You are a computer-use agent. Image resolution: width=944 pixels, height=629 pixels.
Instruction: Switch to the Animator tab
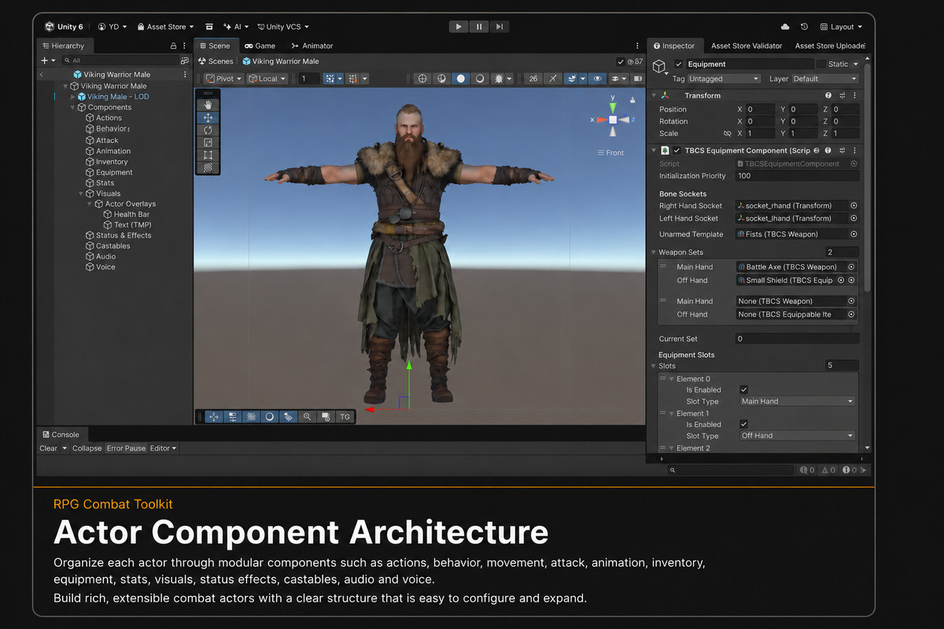(312, 46)
